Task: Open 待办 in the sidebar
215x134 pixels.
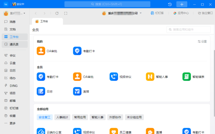Action: tap(15, 78)
